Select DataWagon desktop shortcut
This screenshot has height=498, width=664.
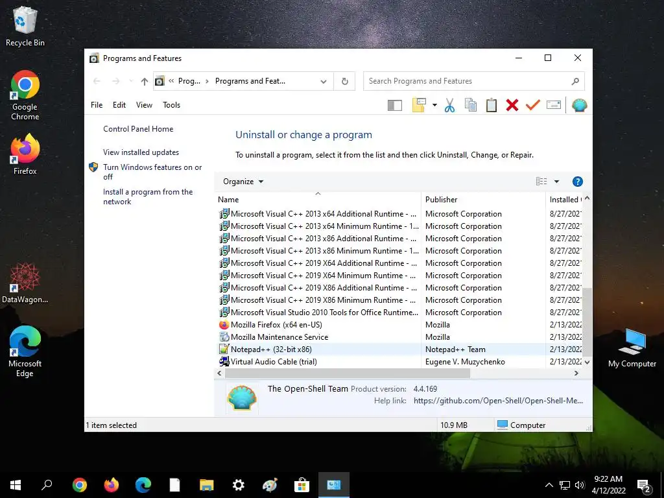pyautogui.click(x=25, y=283)
